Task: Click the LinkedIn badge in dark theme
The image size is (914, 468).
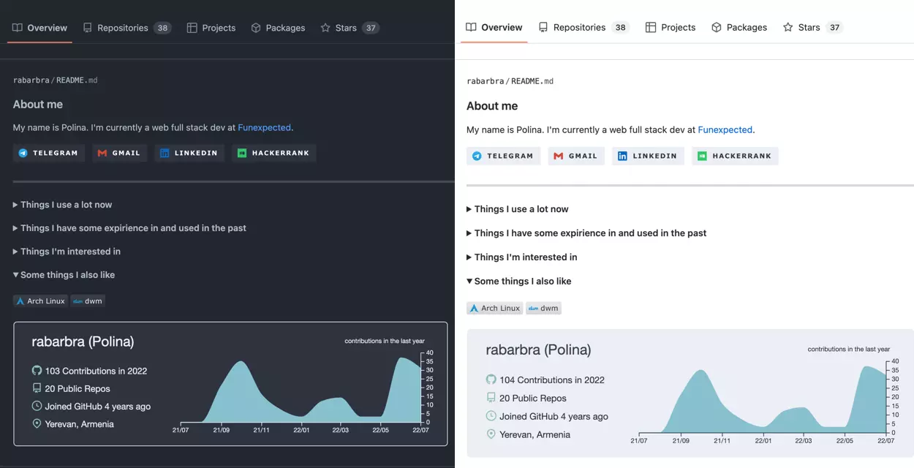Action: point(189,153)
